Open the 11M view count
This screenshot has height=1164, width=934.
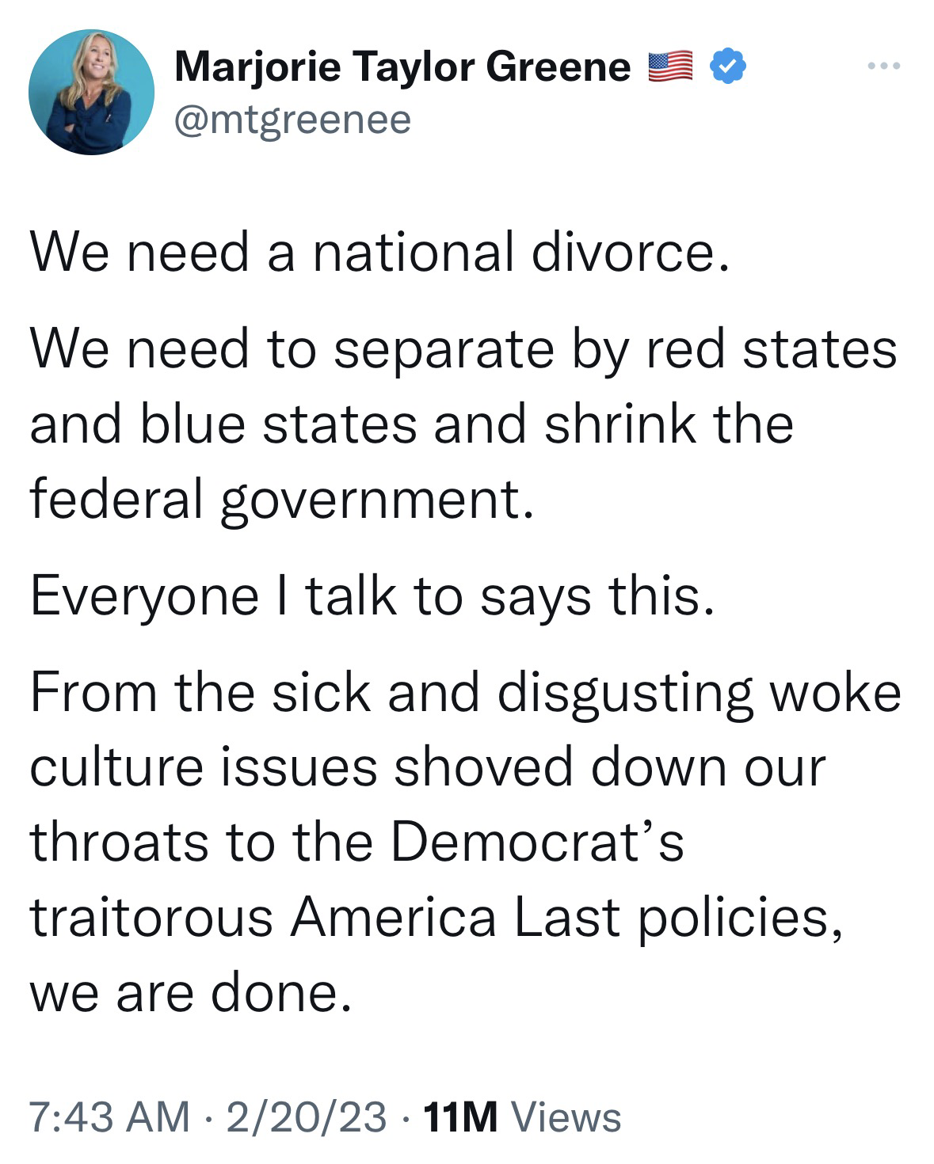tap(461, 1117)
